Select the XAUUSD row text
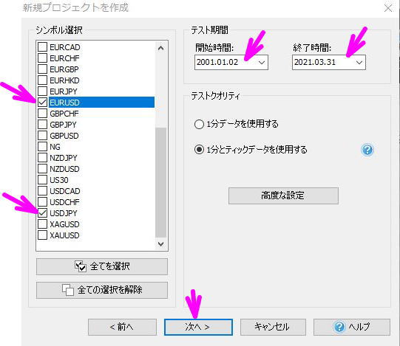The image size is (400, 346). (x=64, y=235)
